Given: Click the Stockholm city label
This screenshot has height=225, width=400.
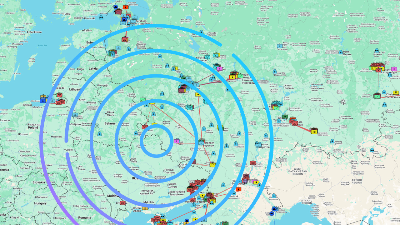Looking at the screenshot, I should tap(35, 32).
